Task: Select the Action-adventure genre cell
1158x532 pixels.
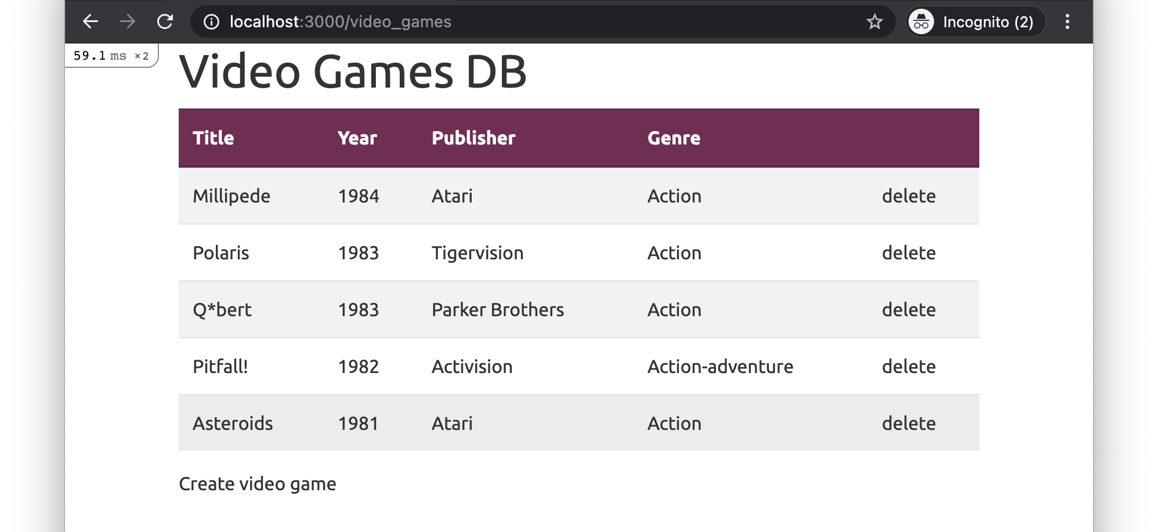Action: 720,367
